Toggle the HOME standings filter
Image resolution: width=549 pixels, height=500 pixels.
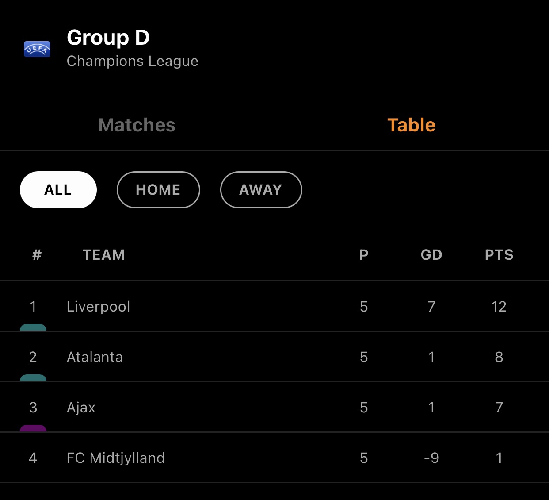(x=158, y=190)
